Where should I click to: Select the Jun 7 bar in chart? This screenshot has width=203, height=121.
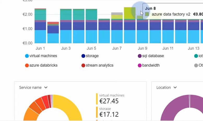[117, 28]
